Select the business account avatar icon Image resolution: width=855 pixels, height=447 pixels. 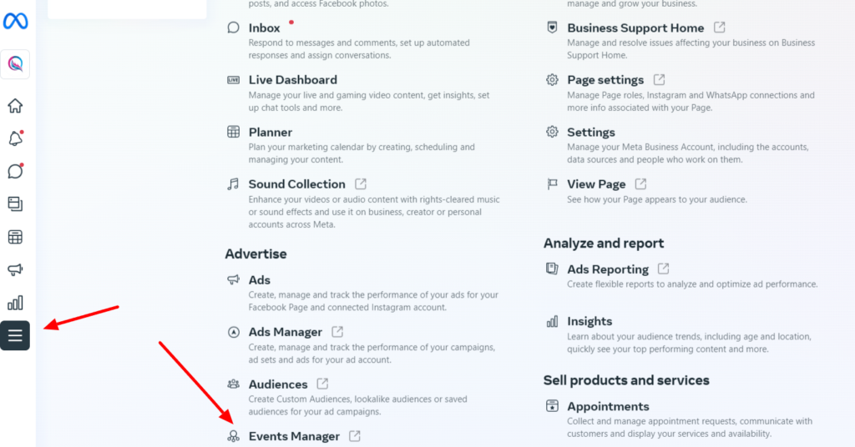15,64
